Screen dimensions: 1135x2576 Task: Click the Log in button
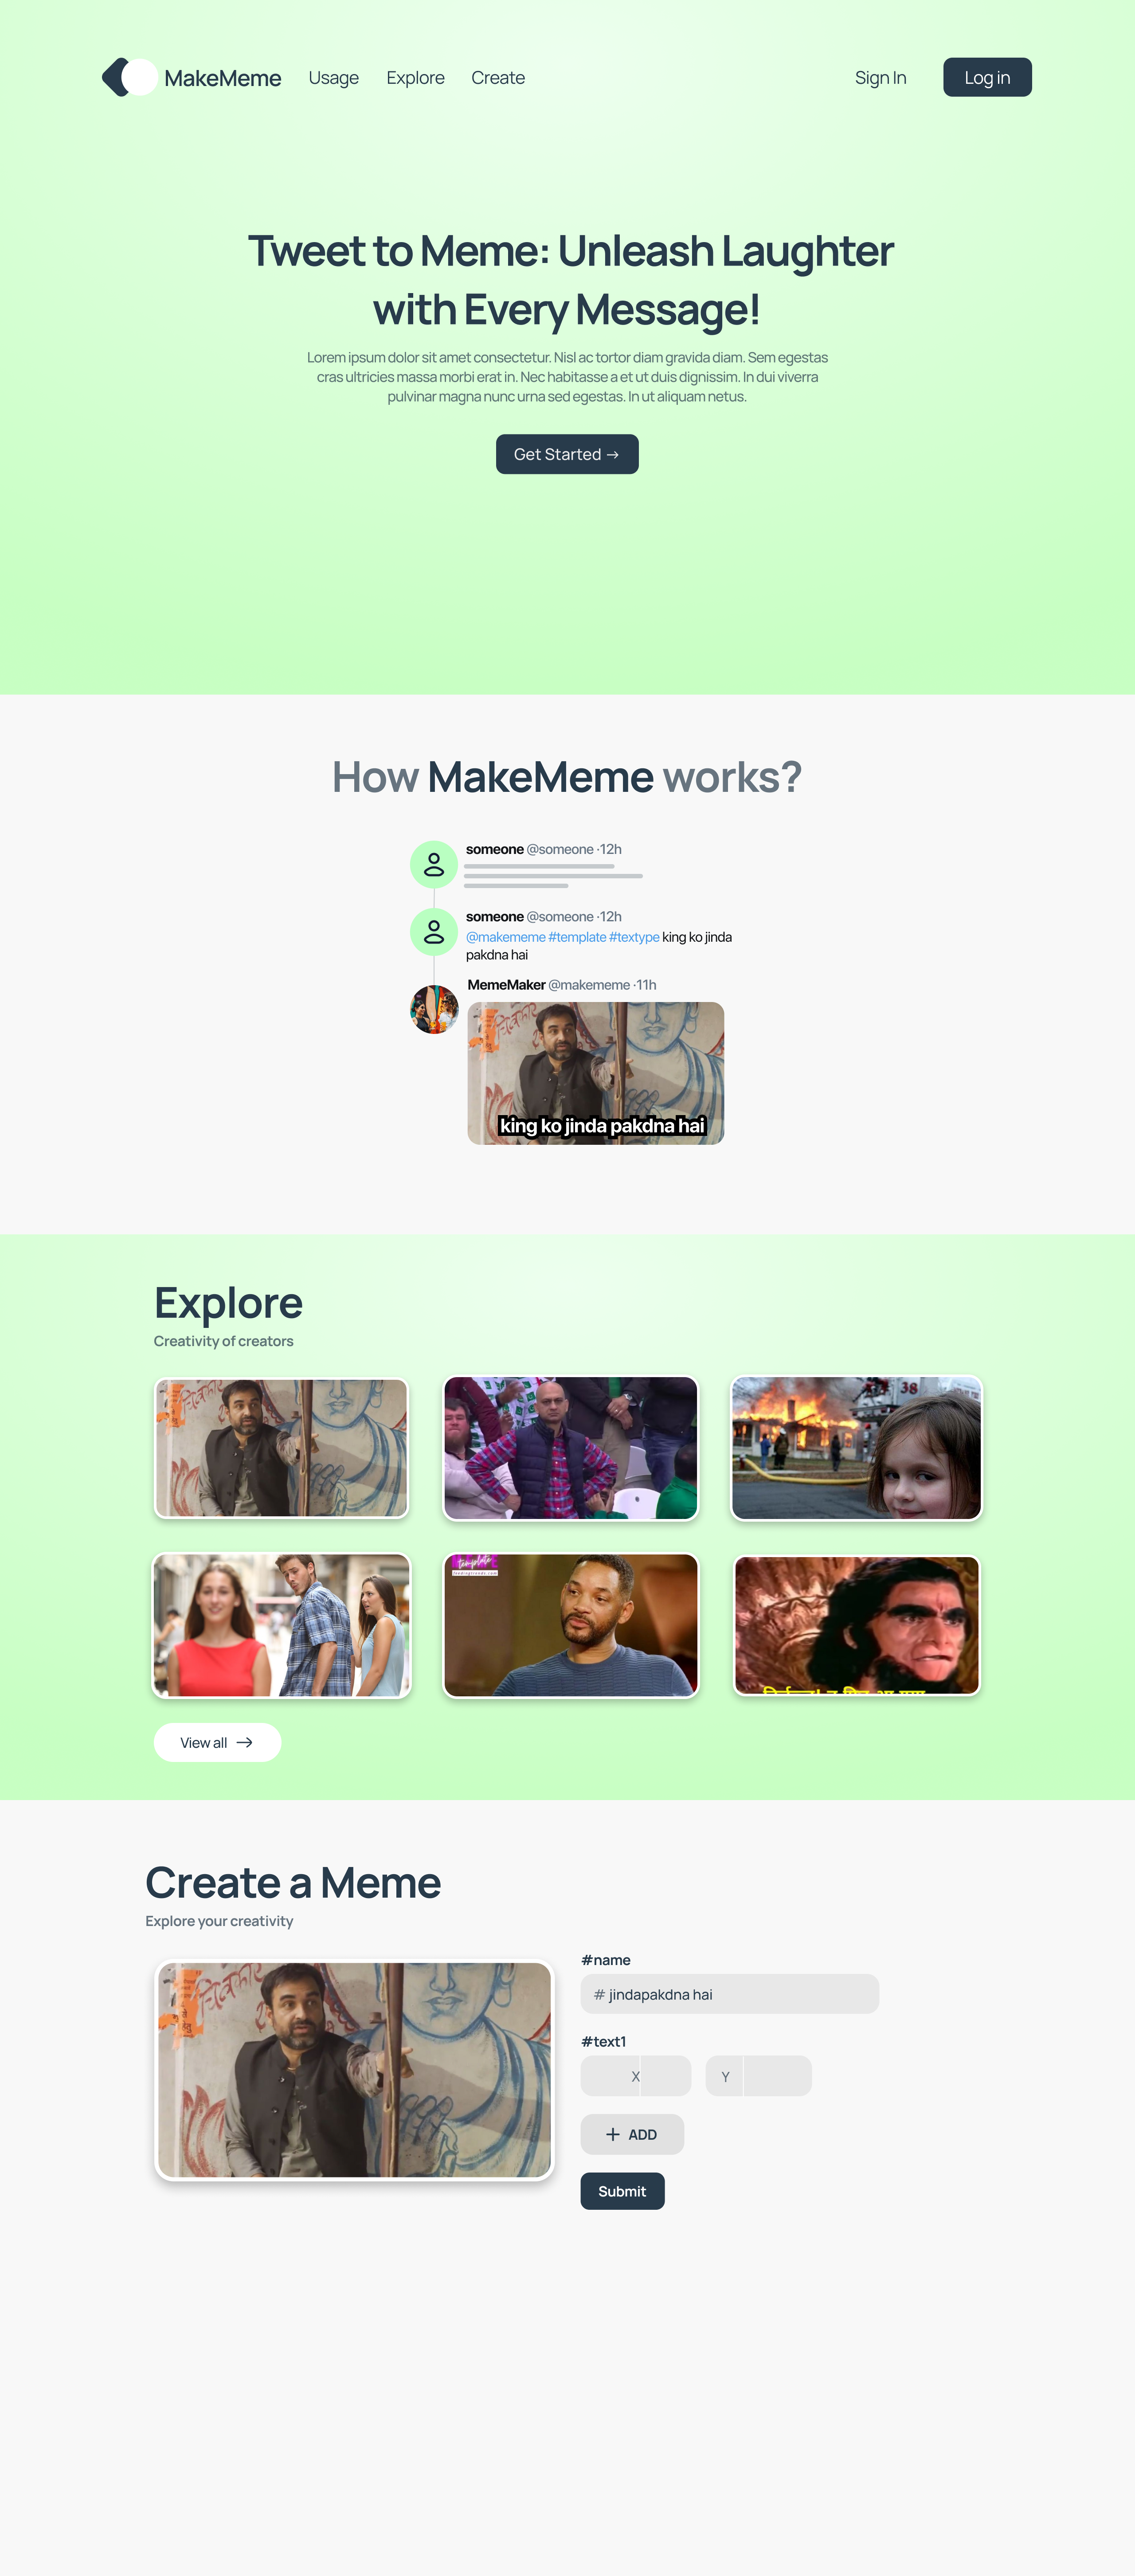pyautogui.click(x=987, y=77)
